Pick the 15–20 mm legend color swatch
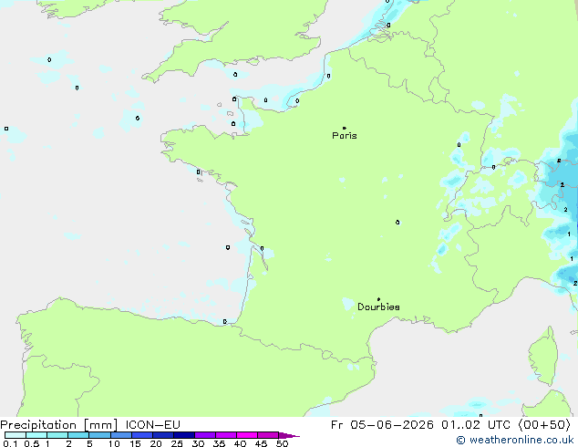Viewport: 578px width, 447px height. pos(141,435)
